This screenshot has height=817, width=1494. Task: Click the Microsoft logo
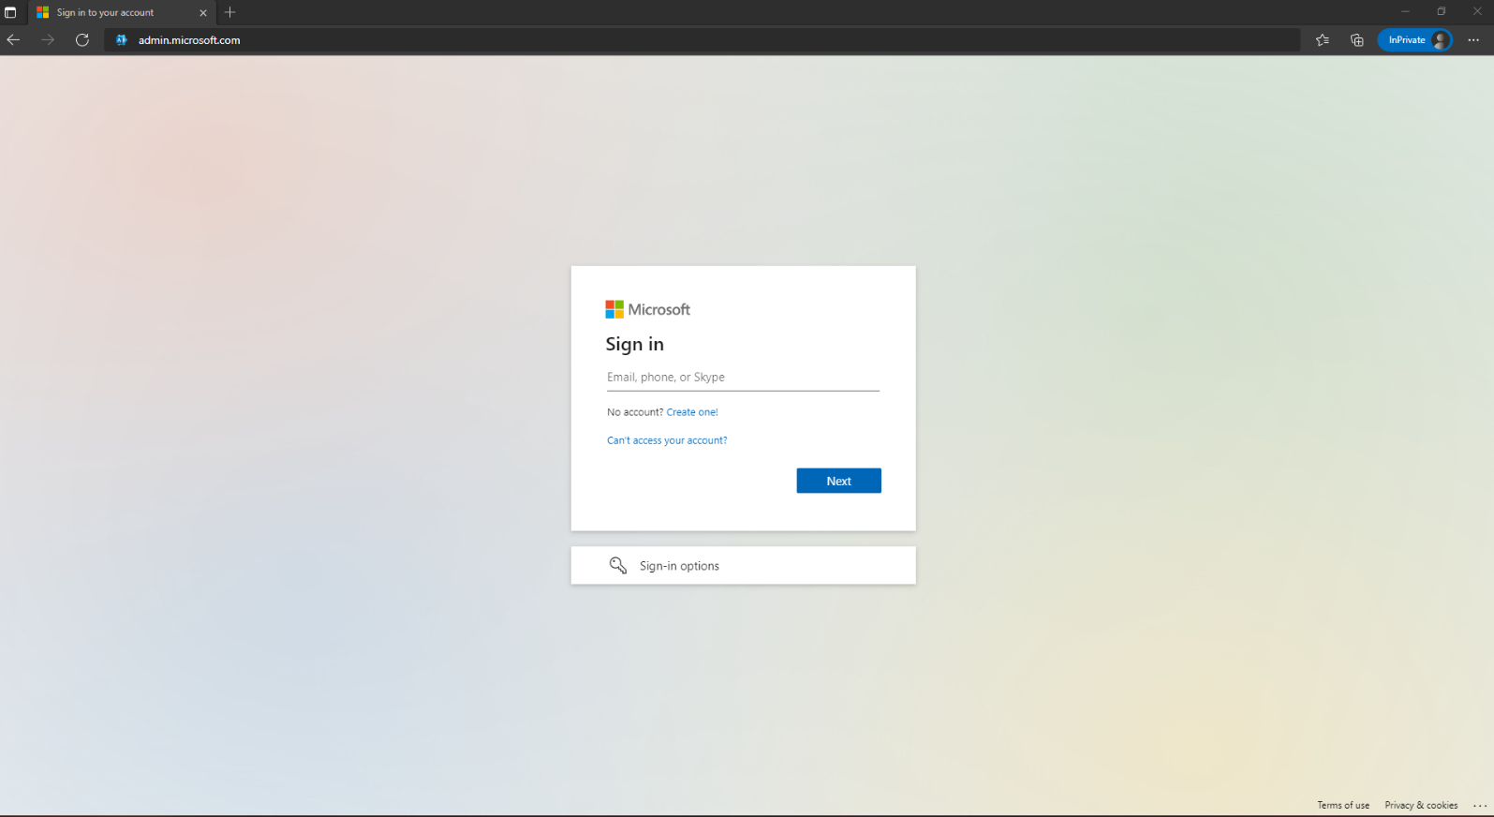[x=647, y=309]
